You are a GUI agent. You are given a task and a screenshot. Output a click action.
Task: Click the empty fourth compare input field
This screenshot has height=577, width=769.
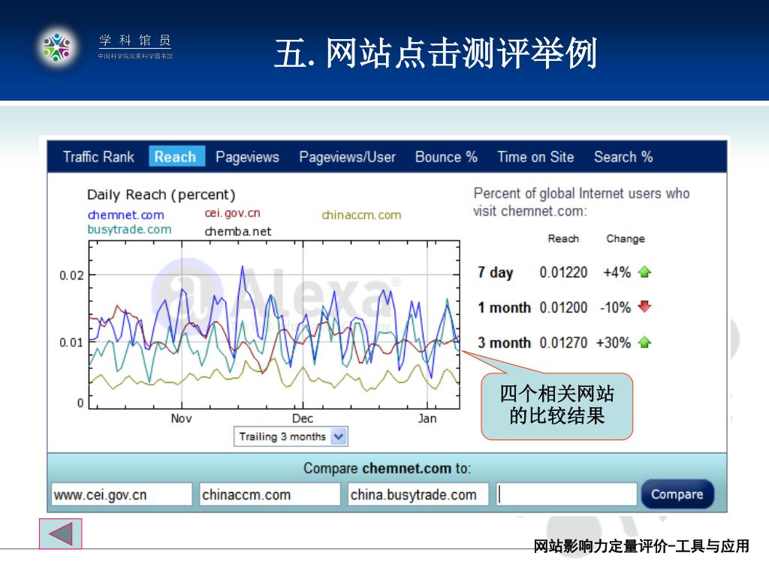[x=566, y=494]
